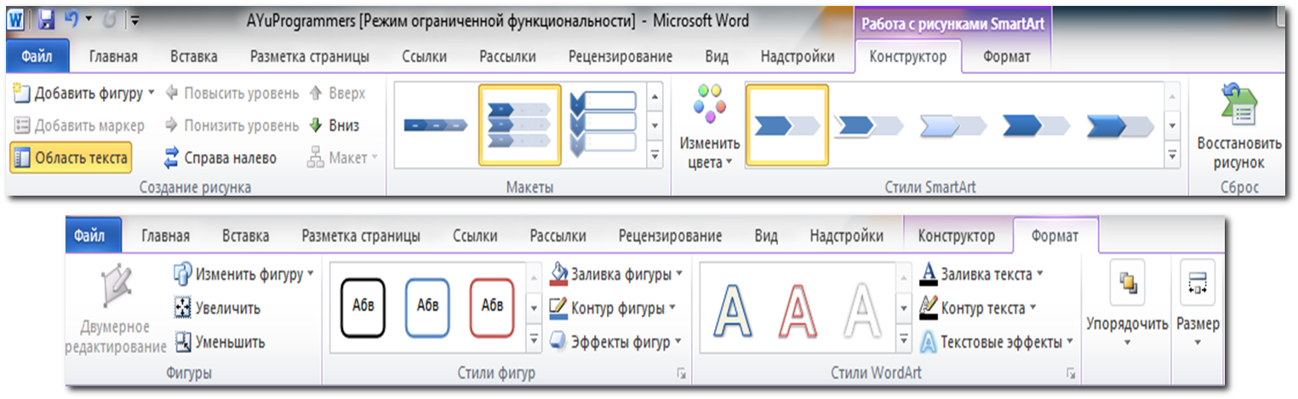Open Изменить фигуру dropdown

click(x=243, y=275)
